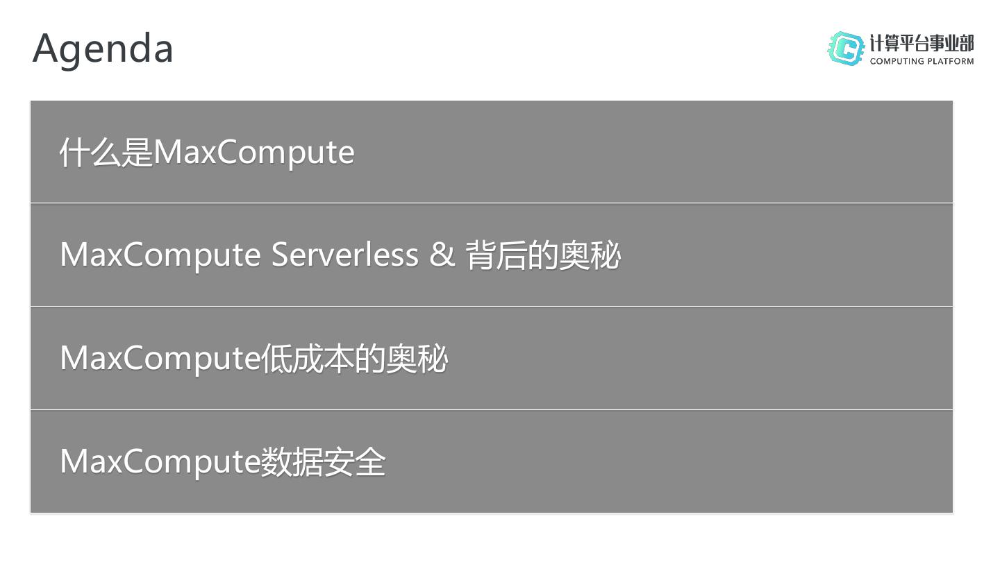
Task: Click the "COMPUTING PLATFORM" caption under logo
Action: 922,61
